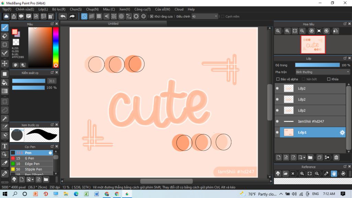Viewport: 352px width, 198px height.
Task: Click the export/share icon in the top toolbar
Action: click(14, 16)
